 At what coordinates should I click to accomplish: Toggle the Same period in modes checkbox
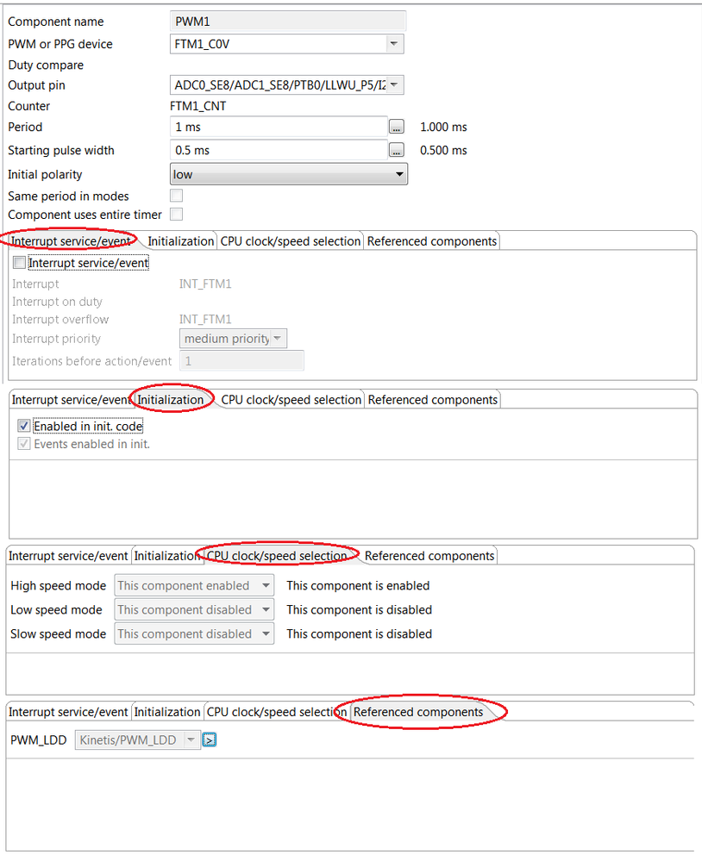click(x=177, y=197)
